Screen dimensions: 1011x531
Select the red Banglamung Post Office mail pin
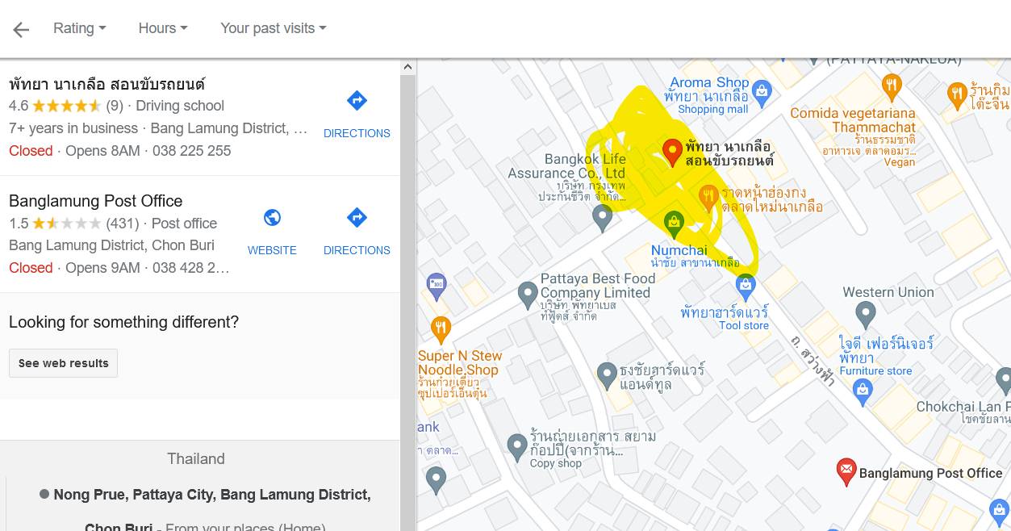[846, 472]
